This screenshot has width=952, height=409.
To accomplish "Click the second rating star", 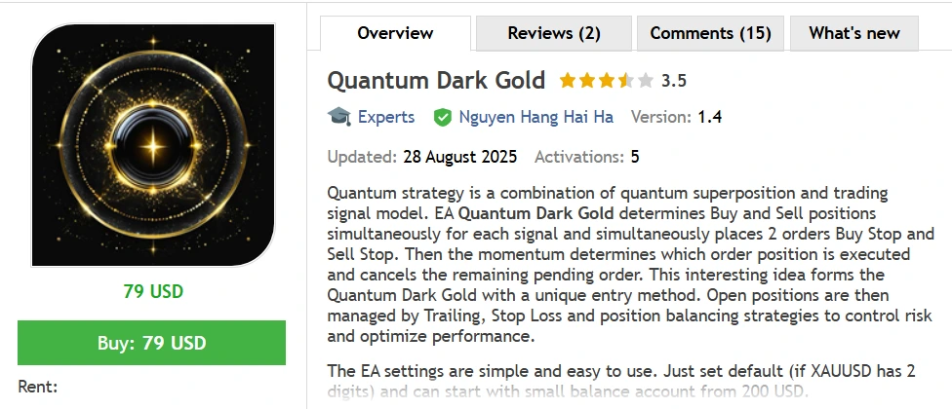I will coord(586,80).
